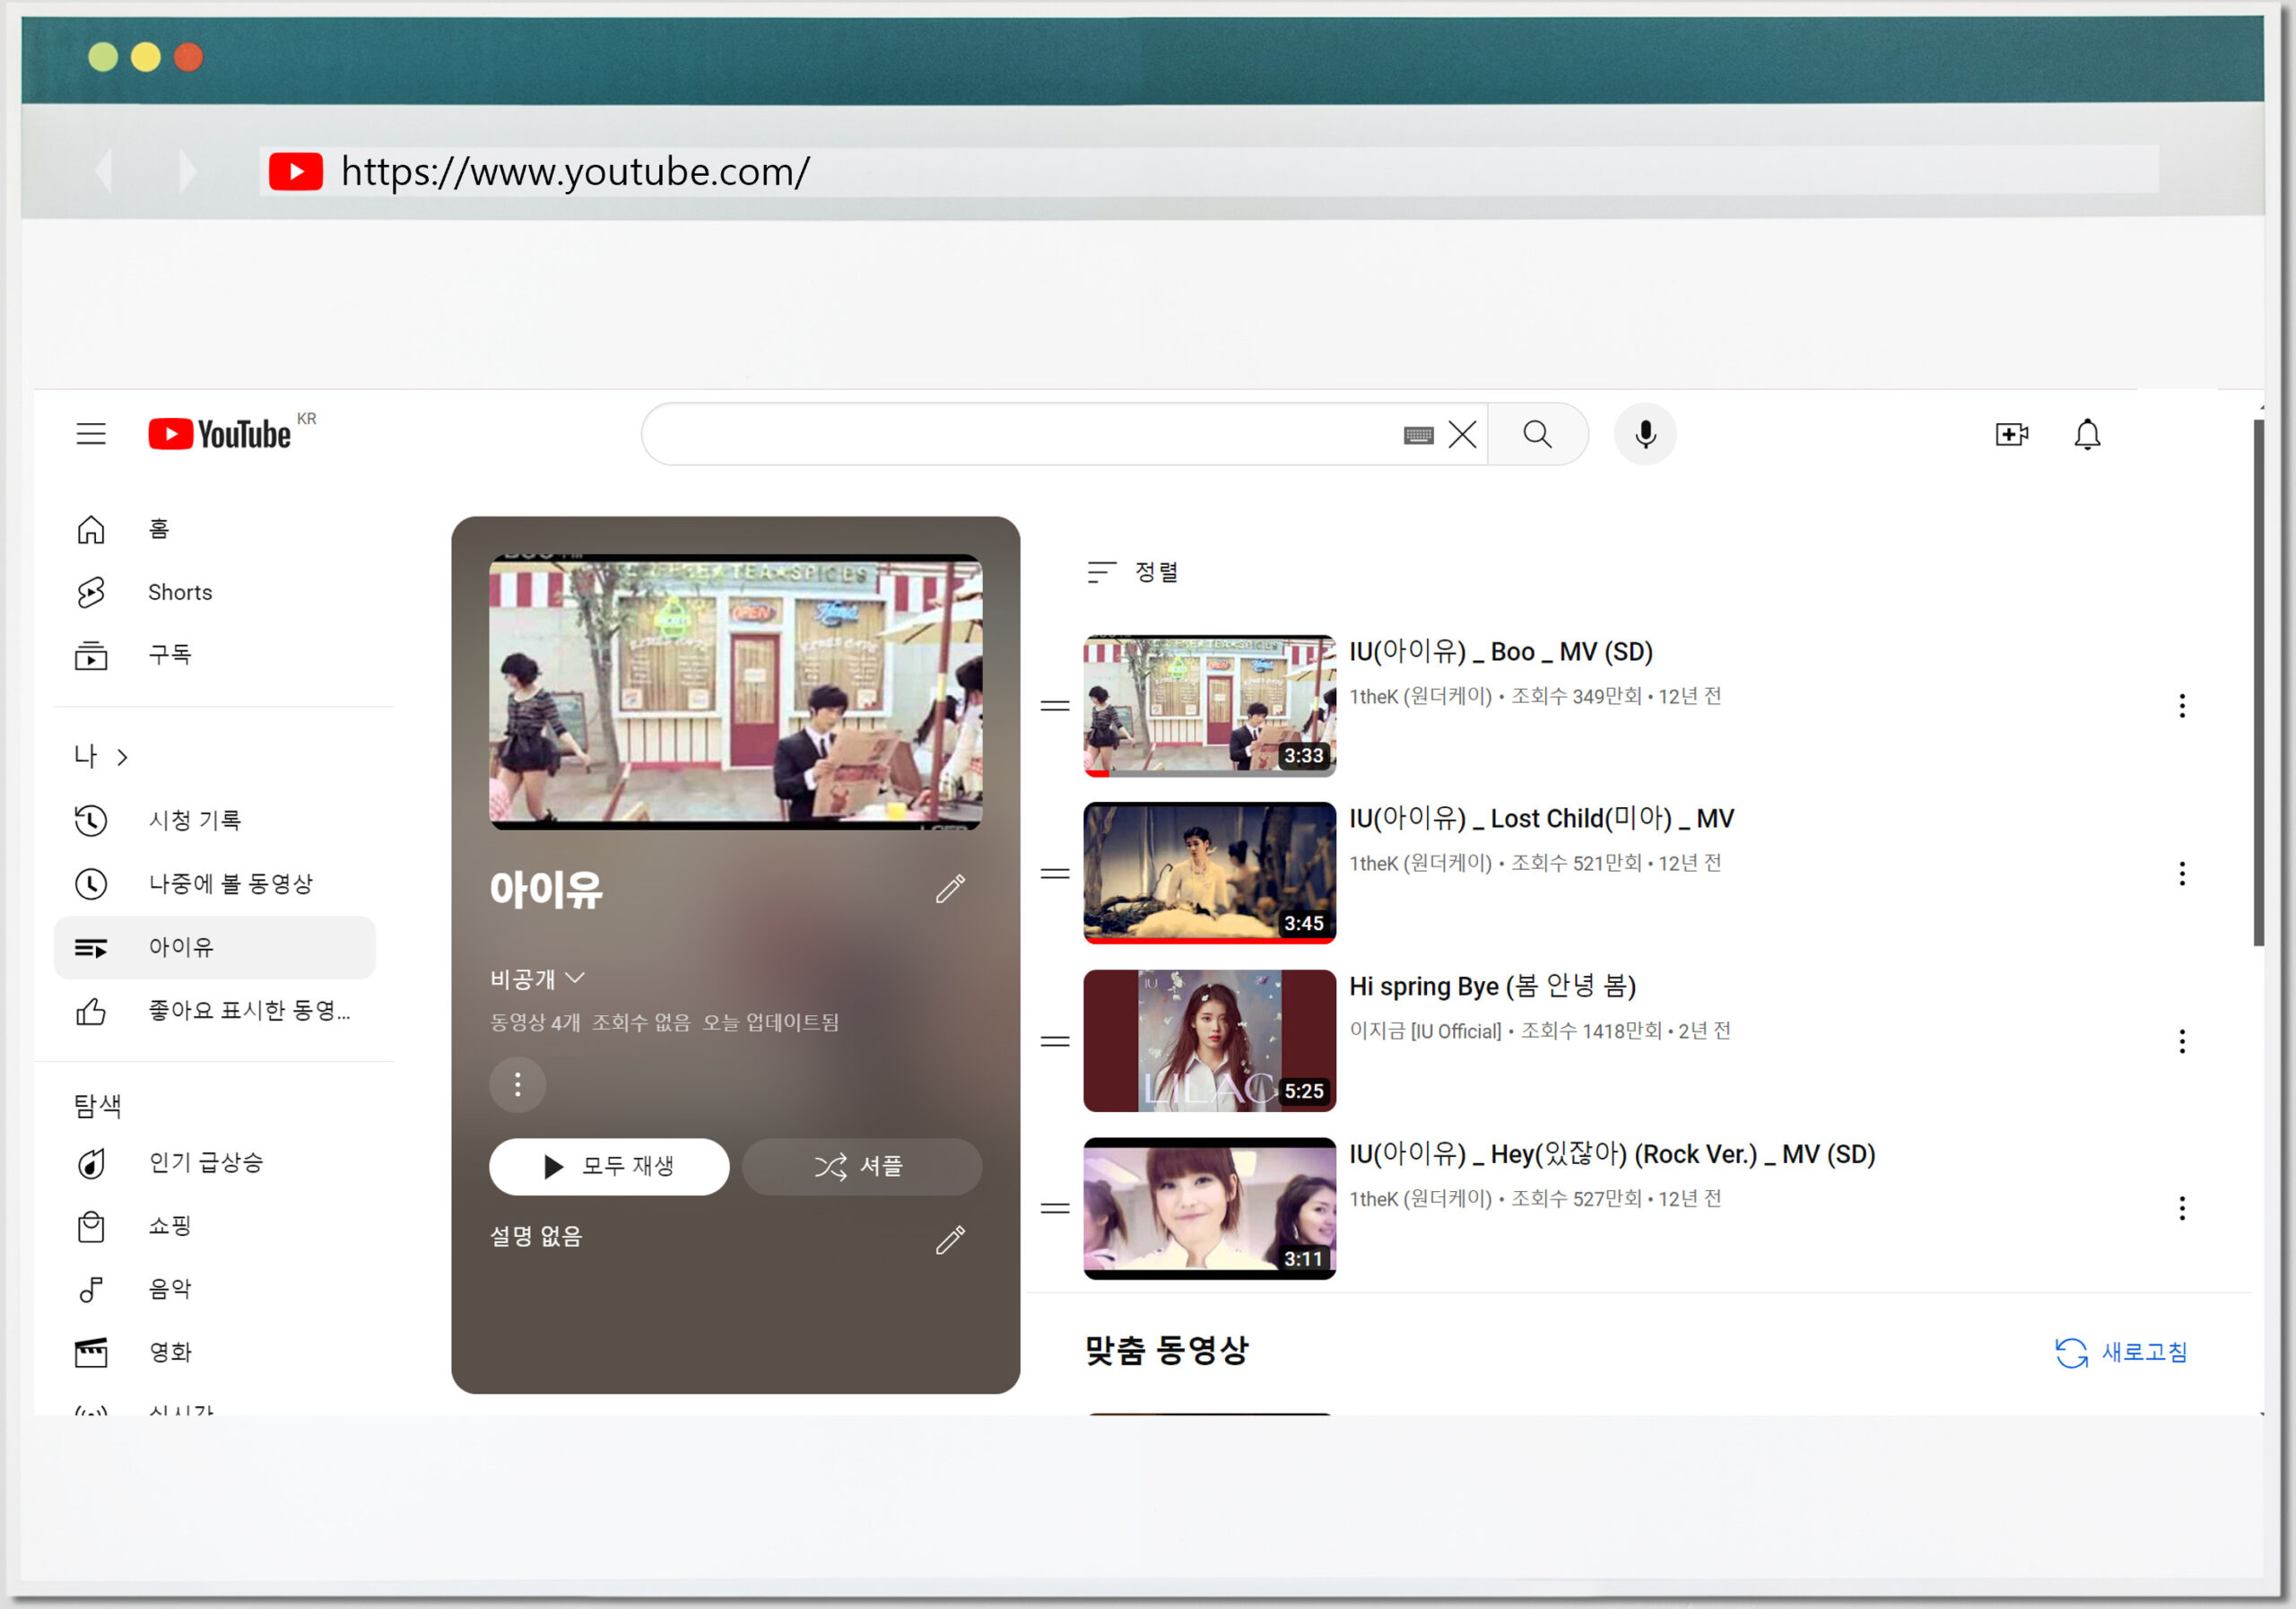Click the YouTube favicon in the address bar
The height and width of the screenshot is (1609, 2296).
point(296,171)
